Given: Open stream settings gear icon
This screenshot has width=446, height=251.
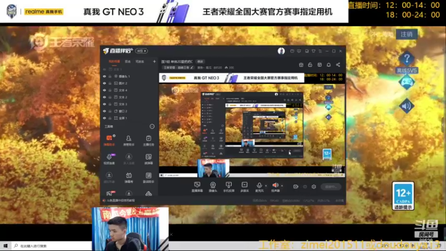Looking at the screenshot, I should point(314,187).
